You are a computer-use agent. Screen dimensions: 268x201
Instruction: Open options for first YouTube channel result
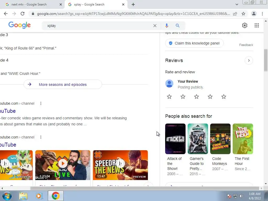click(x=41, y=103)
